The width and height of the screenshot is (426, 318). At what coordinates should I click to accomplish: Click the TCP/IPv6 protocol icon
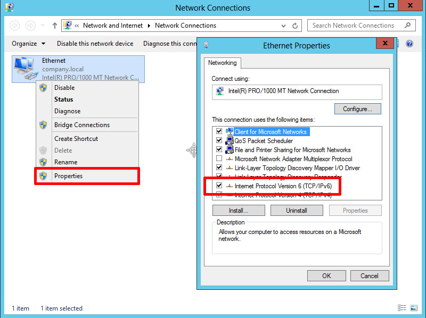(230, 186)
